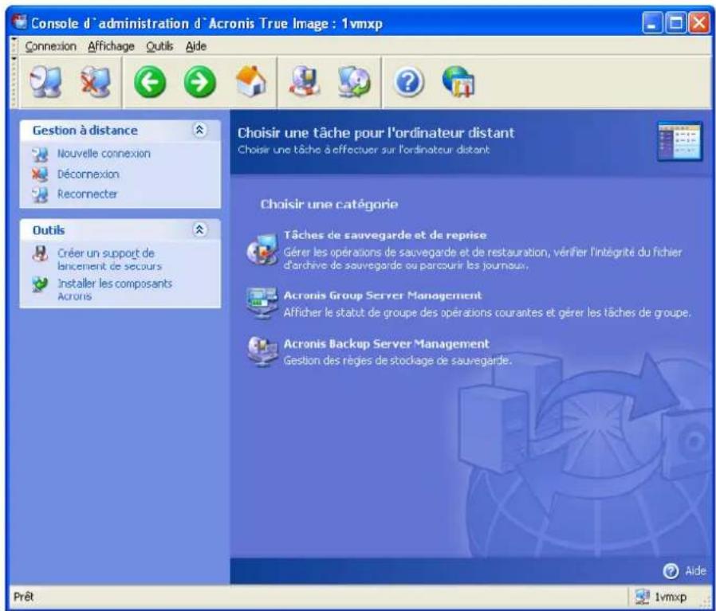
Task: Click the Acronis Backup Server Management icon
Action: tap(262, 351)
